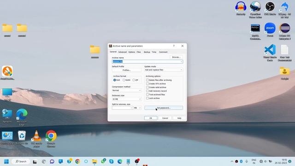
Task: Show hidden icons in the system tray
Action: (x=232, y=161)
